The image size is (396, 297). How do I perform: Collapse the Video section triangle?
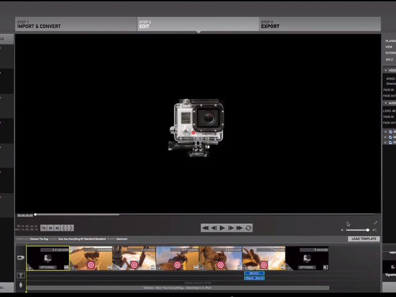coord(386,71)
